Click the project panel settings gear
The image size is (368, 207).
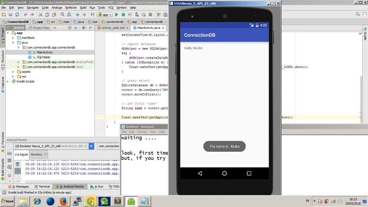pyautogui.click(x=83, y=28)
